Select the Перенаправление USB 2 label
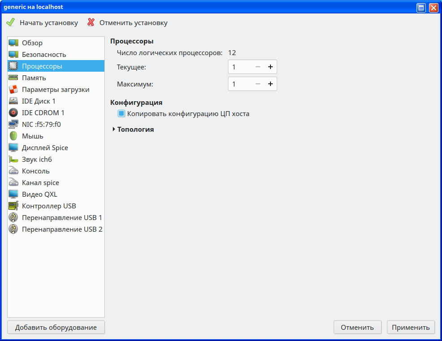Viewport: 442px width, 341px height. tap(62, 229)
